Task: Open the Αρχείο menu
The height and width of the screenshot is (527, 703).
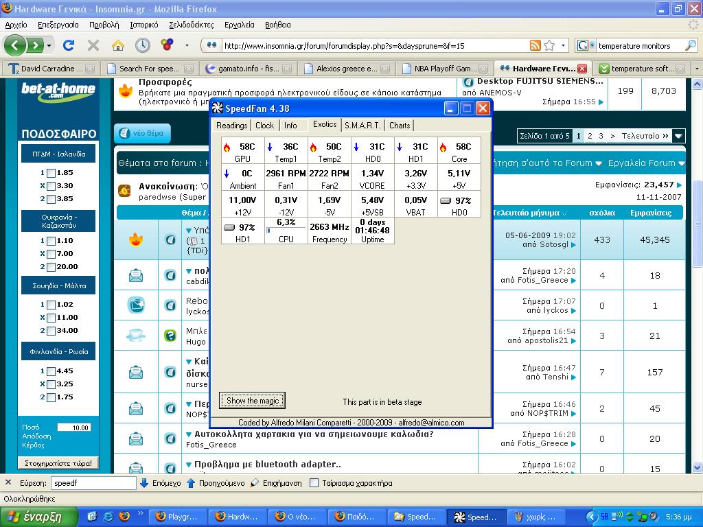Action: (x=16, y=25)
